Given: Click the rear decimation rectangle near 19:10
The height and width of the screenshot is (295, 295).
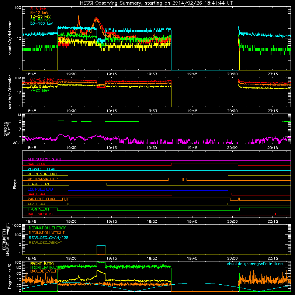Looking at the screenshot, I should [x=101, y=250].
